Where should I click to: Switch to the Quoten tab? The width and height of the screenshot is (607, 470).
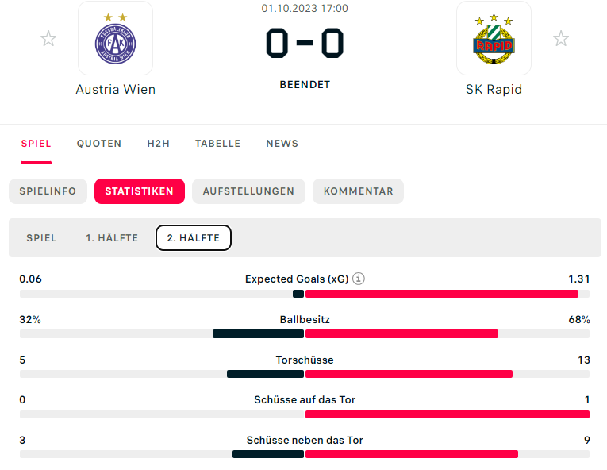click(x=99, y=144)
